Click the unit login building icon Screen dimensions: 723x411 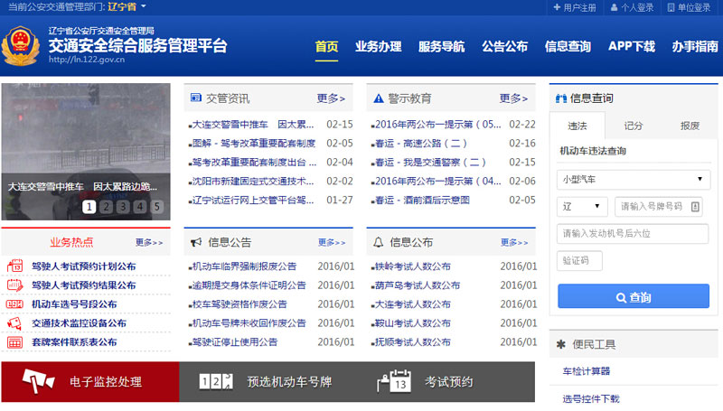click(671, 7)
